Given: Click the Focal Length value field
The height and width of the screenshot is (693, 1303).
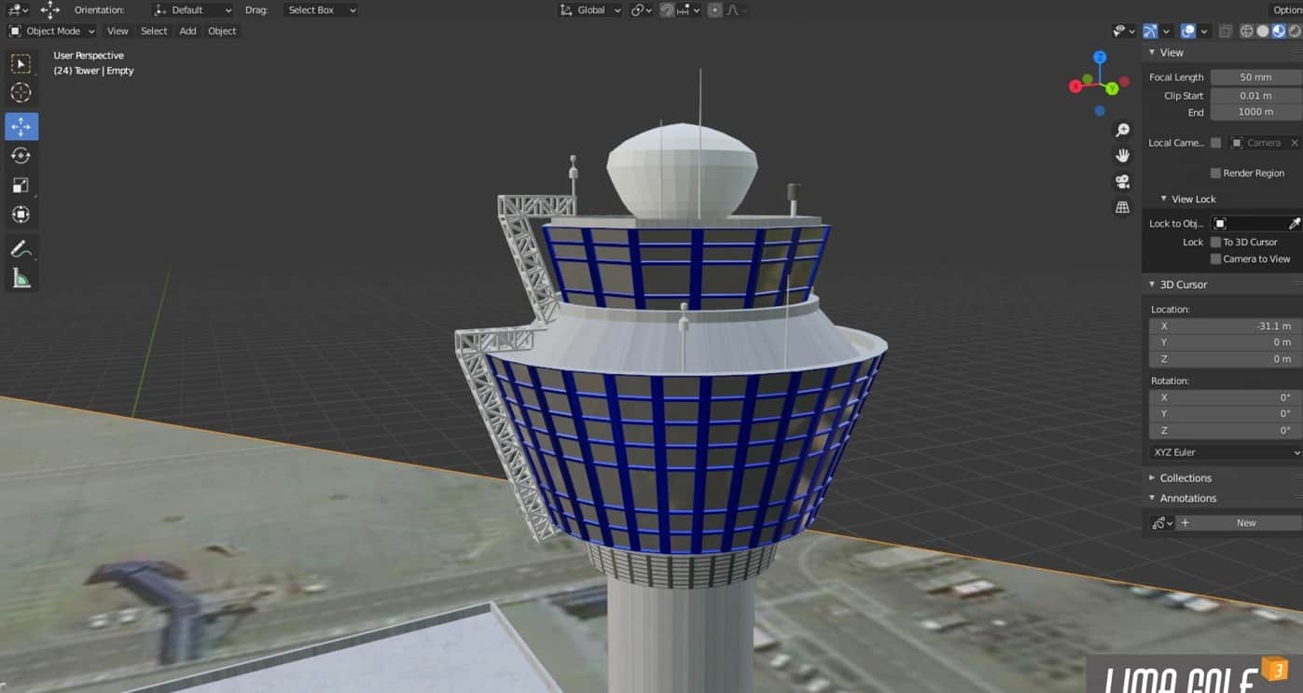Looking at the screenshot, I should (1255, 77).
